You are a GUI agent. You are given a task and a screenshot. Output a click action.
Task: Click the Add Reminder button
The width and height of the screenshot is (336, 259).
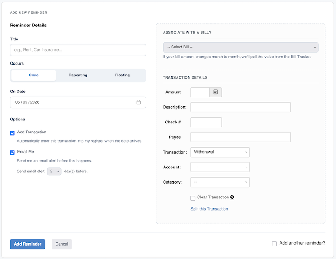point(28,244)
